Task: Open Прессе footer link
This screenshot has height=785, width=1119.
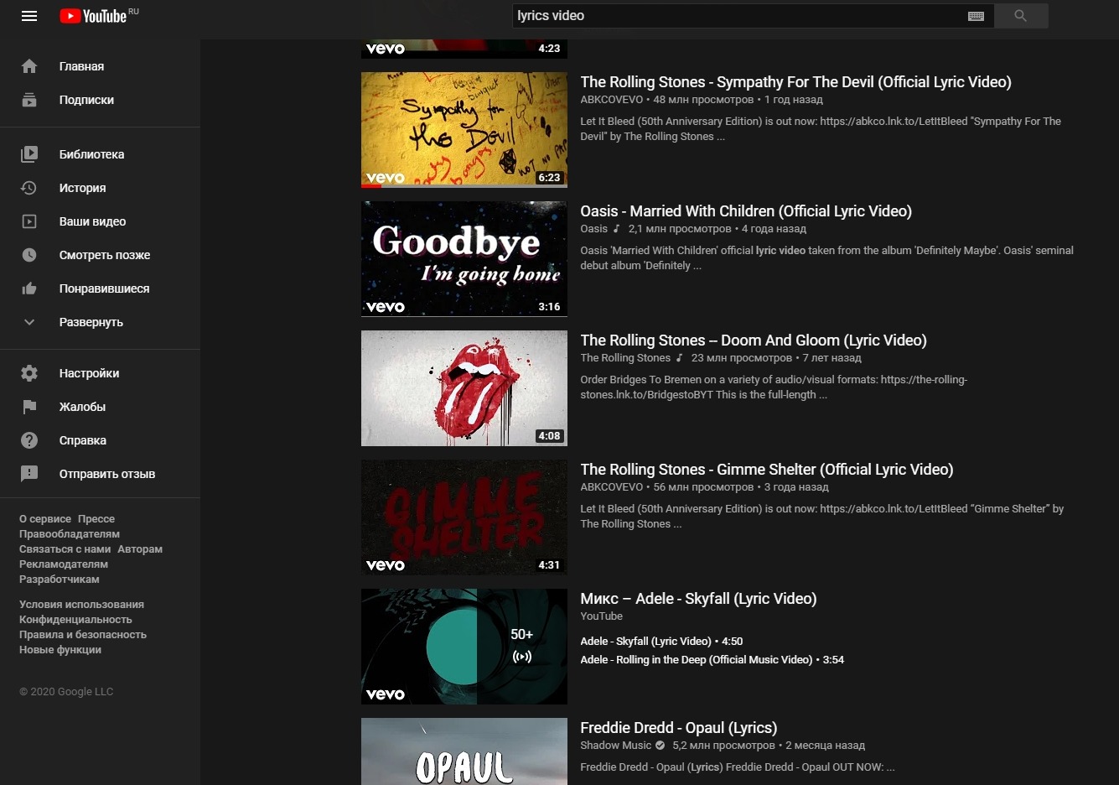Action: (96, 519)
